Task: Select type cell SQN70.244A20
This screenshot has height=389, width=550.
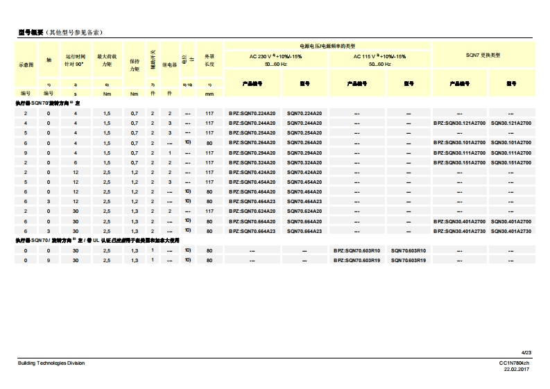Action: coord(304,123)
